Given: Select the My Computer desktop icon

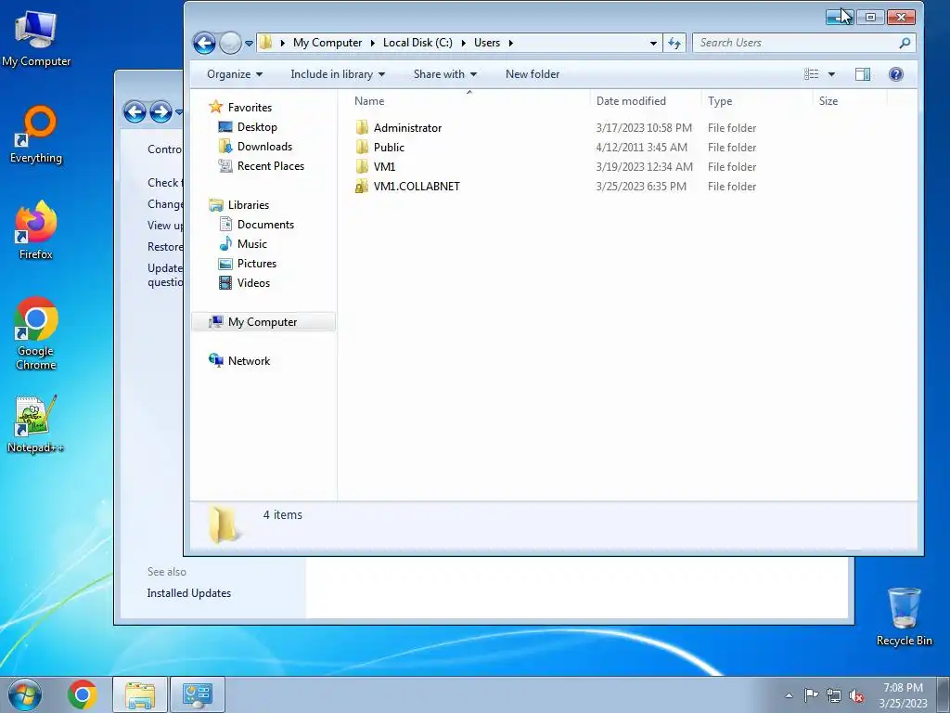Looking at the screenshot, I should 36,39.
